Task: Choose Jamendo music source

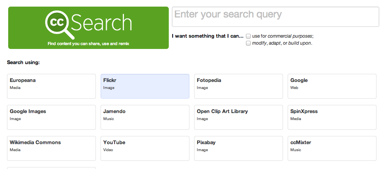Action: click(145, 117)
